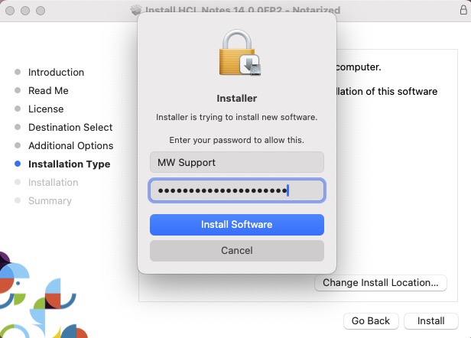This screenshot has height=338, width=471.
Task: Click the dimmed Installation step
Action: click(x=53, y=183)
